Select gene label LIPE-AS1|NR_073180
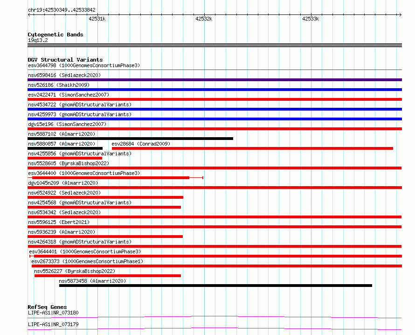The width and height of the screenshot is (415, 335). point(53,313)
